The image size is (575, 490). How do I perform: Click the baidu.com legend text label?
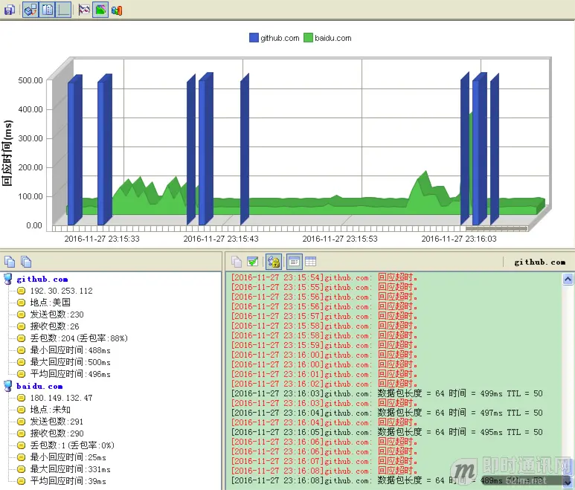pyautogui.click(x=333, y=38)
